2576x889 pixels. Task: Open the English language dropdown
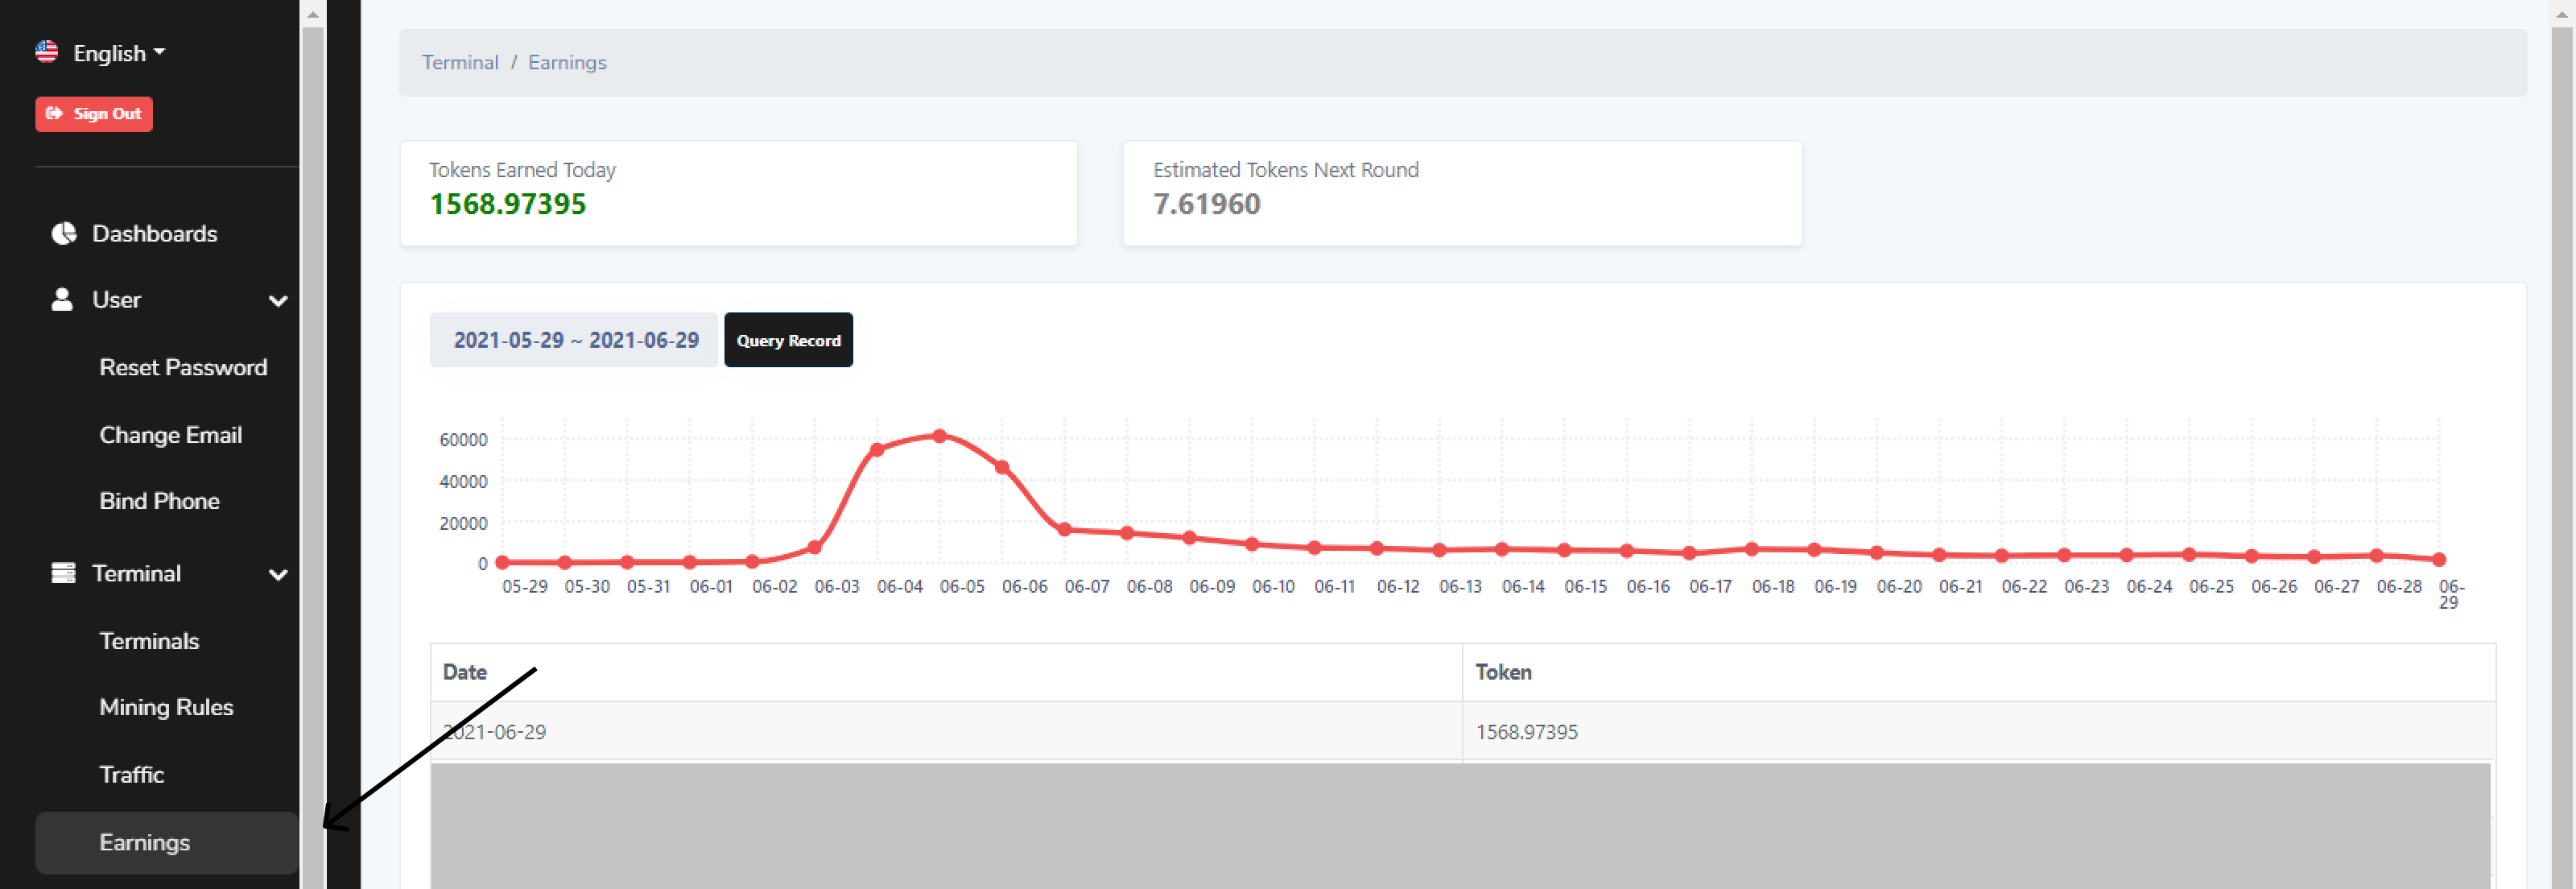point(118,53)
